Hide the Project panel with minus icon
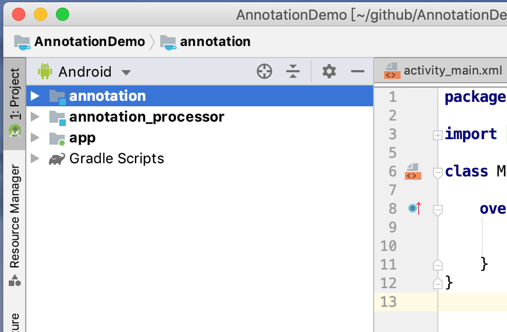Image resolution: width=507 pixels, height=332 pixels. coord(358,71)
